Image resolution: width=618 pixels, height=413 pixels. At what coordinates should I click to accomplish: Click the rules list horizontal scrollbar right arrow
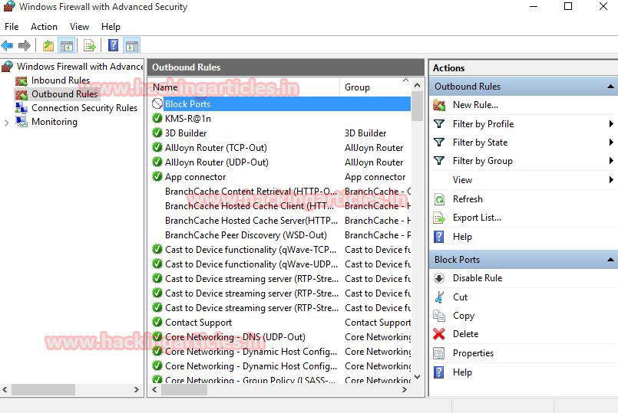coord(404,390)
